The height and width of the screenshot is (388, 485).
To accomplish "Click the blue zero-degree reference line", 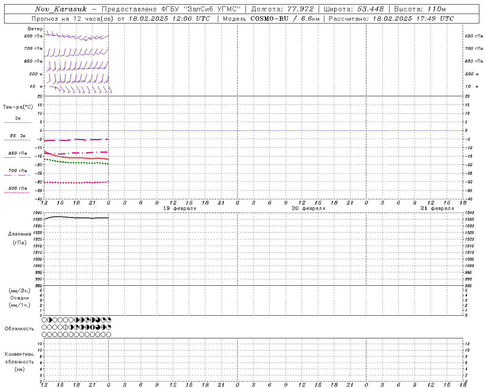I will (x=254, y=130).
